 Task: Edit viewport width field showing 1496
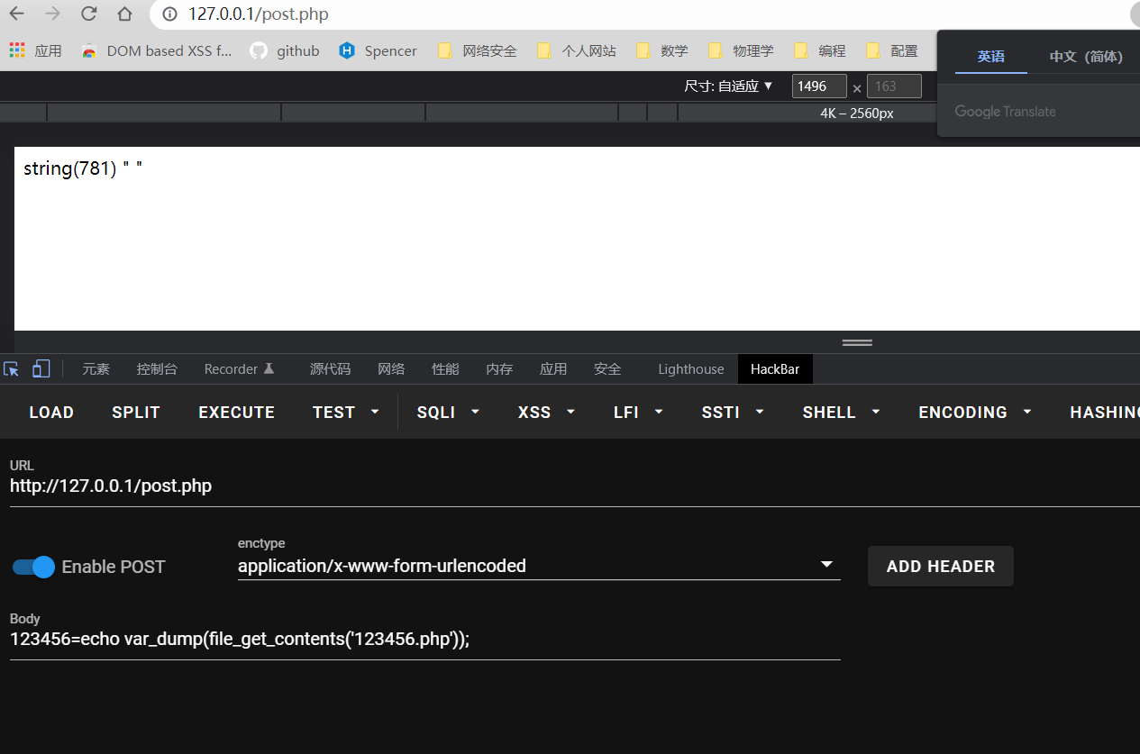(x=818, y=86)
